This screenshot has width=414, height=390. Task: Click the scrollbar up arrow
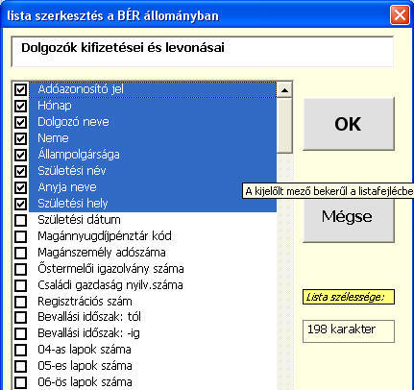(x=284, y=90)
